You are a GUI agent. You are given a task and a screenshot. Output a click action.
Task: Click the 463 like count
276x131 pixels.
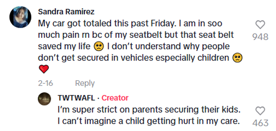[260, 123]
